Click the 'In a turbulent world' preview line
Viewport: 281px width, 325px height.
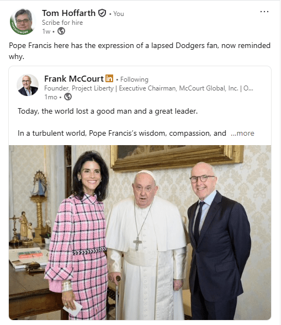pos(122,133)
